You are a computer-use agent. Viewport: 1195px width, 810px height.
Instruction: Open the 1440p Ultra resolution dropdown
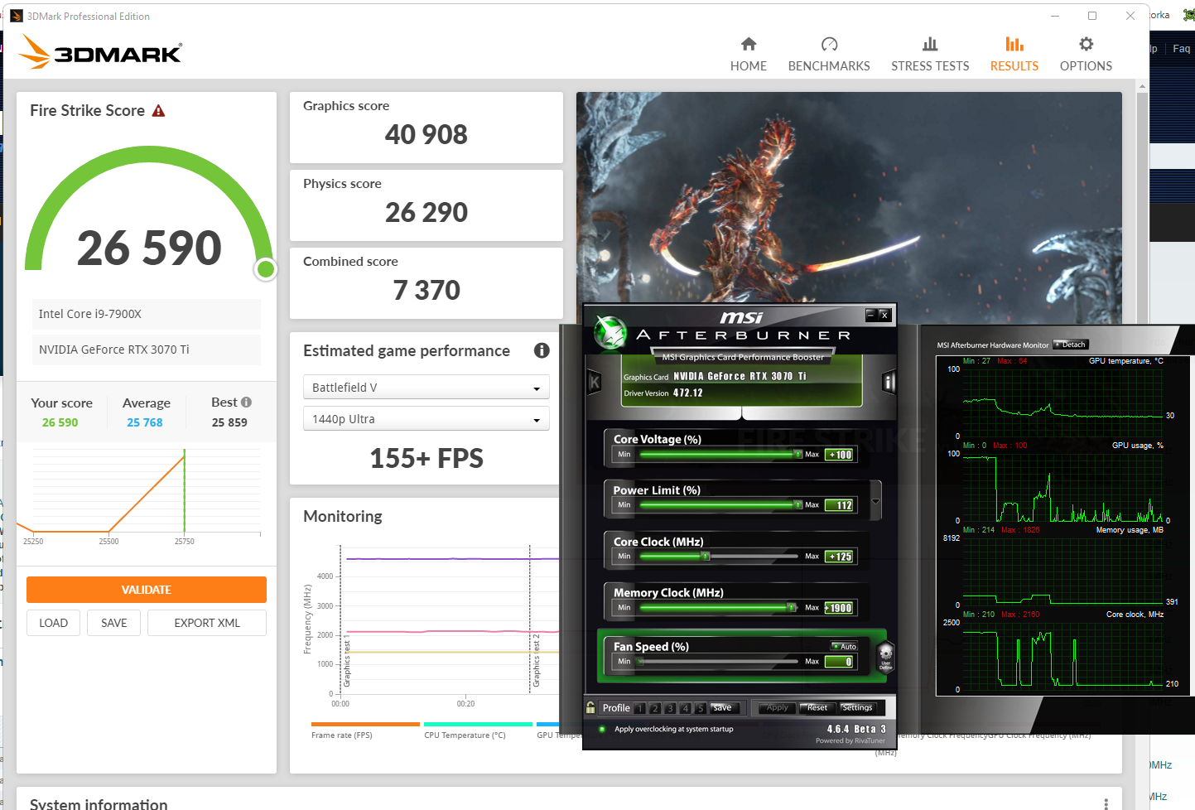[426, 419]
